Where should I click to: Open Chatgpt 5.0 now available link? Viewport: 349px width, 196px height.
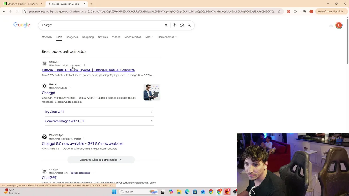click(x=82, y=143)
